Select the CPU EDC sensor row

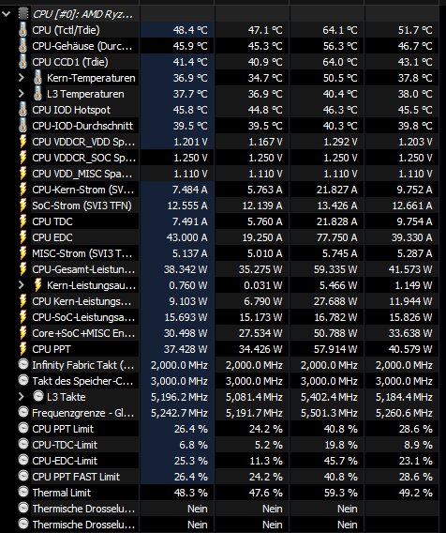223,237
